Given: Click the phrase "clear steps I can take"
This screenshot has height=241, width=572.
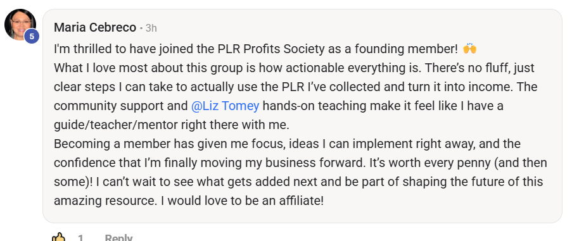Looking at the screenshot, I should tap(117, 87).
